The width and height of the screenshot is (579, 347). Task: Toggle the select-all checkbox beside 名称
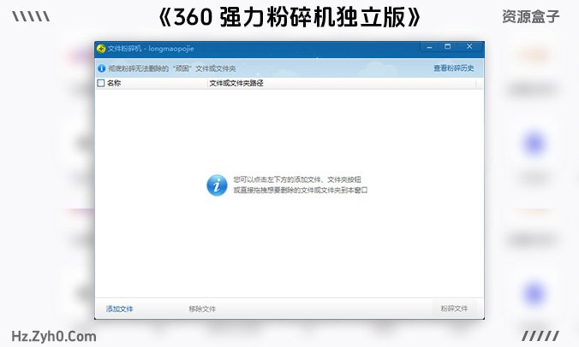101,83
